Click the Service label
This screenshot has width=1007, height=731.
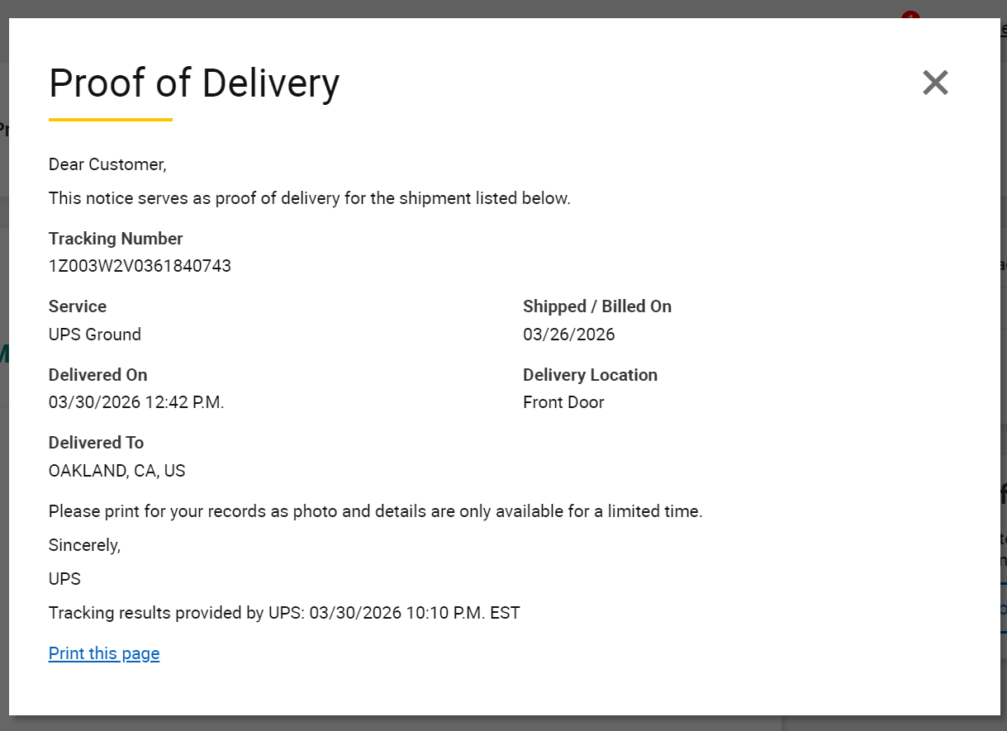(x=78, y=306)
